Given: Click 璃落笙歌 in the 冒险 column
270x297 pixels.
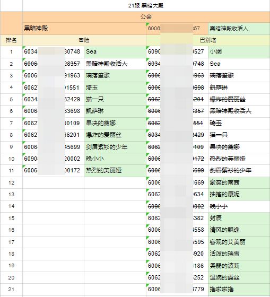Looking at the screenshot, I should [115, 75].
